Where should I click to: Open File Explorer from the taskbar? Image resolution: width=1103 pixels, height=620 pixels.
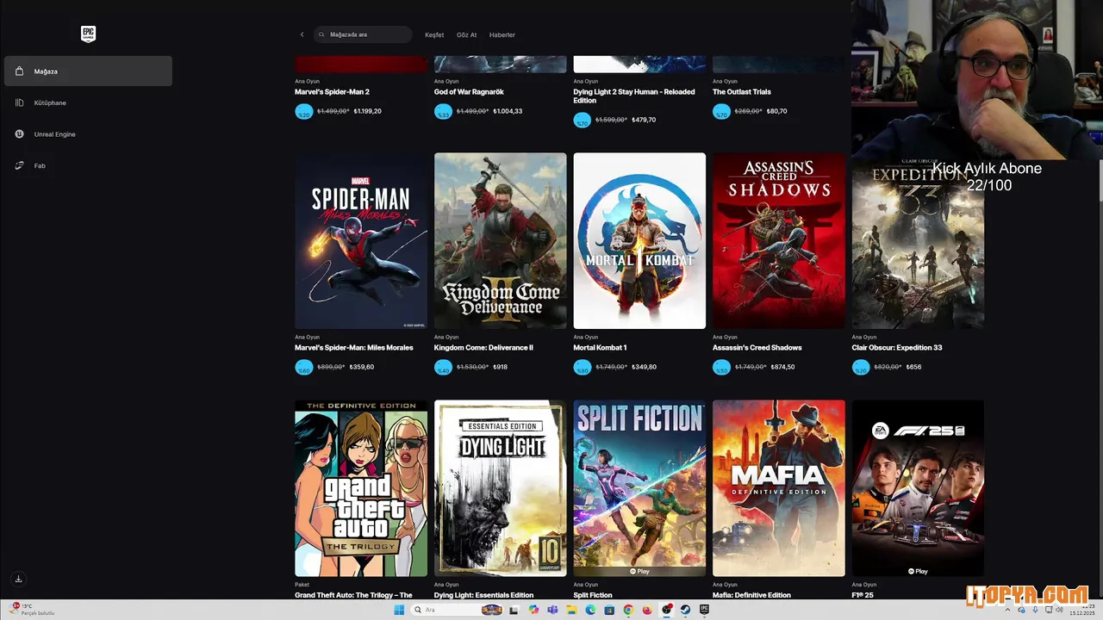click(571, 610)
